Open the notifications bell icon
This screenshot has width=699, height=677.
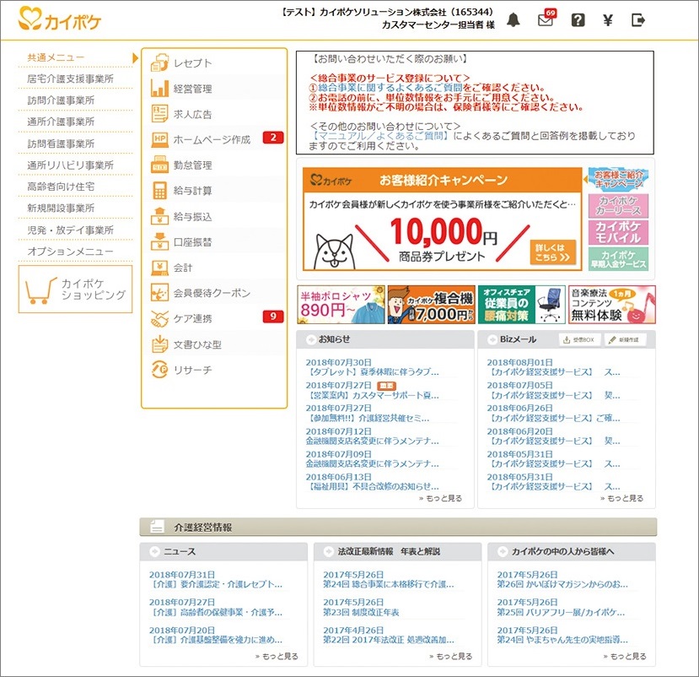tap(513, 20)
